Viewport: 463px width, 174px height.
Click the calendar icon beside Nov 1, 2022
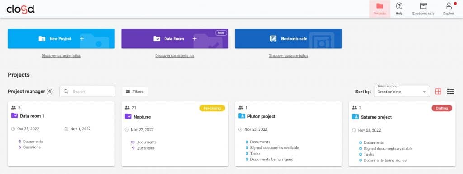pos(66,128)
